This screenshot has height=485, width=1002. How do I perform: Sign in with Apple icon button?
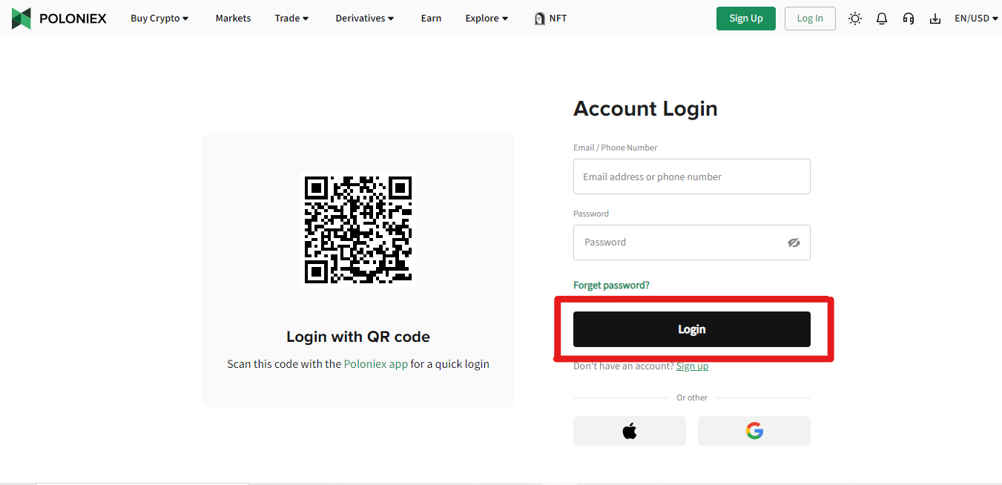pyautogui.click(x=630, y=431)
